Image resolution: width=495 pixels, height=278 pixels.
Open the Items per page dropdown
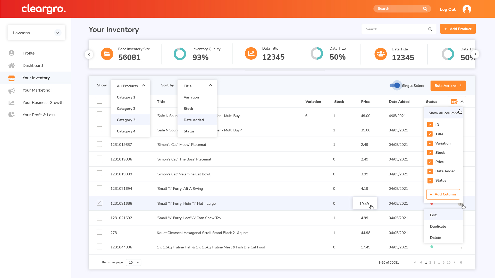click(133, 263)
